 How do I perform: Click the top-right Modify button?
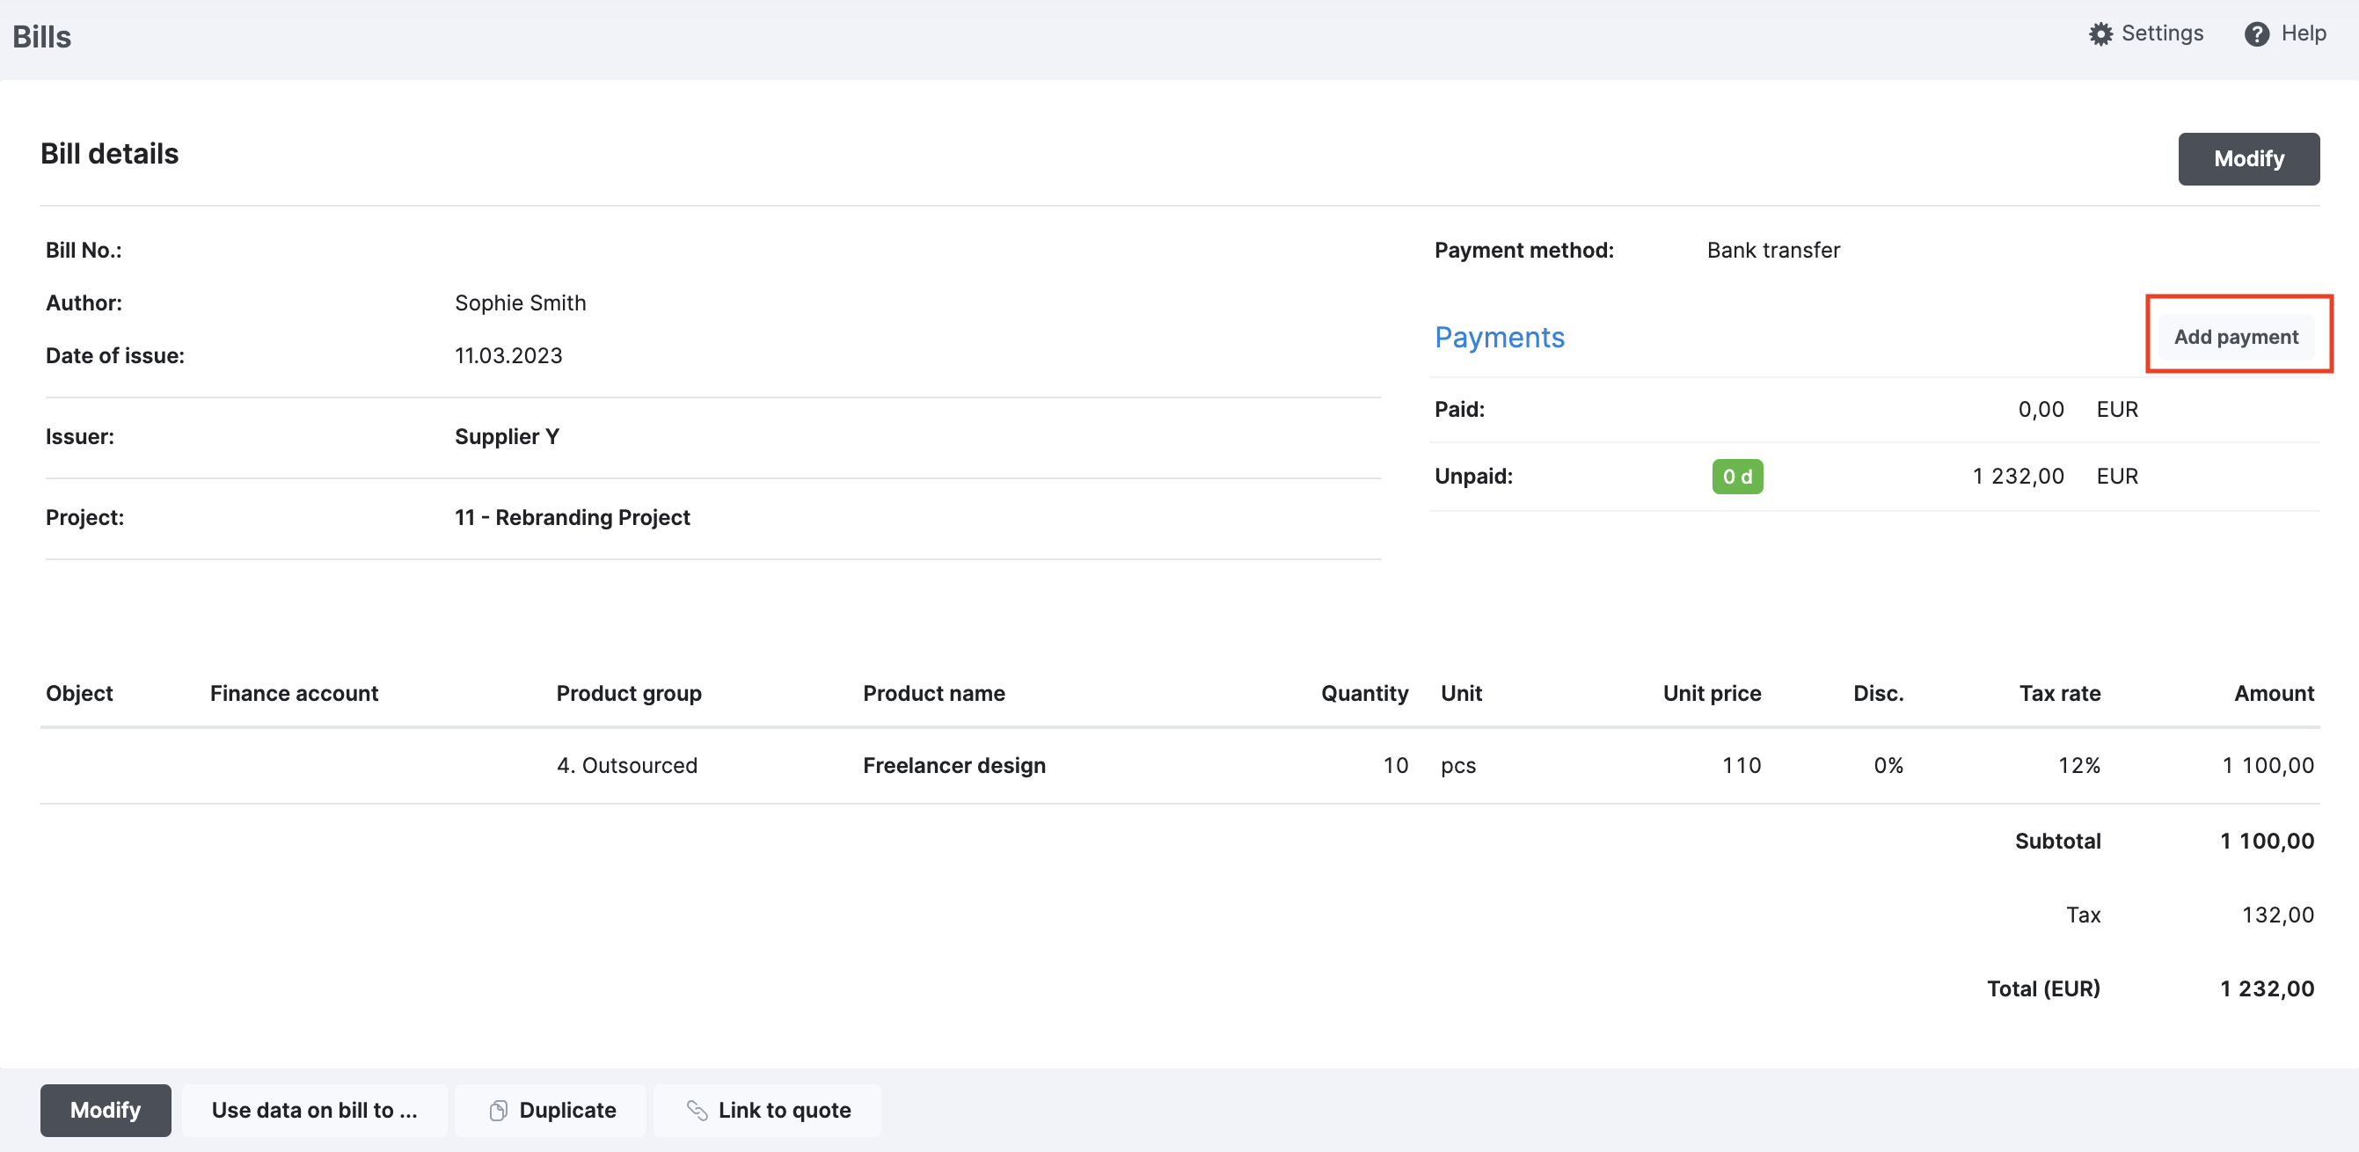coord(2248,158)
